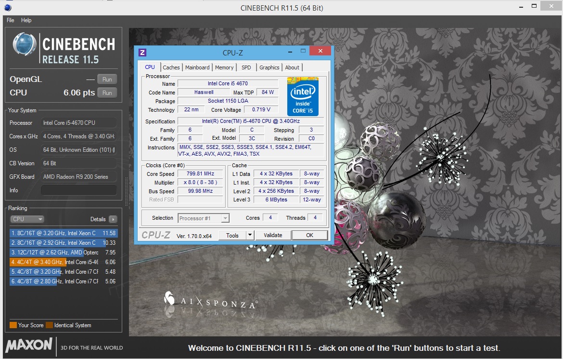This screenshot has width=563, height=359.
Task: Click the MAXON logo at bottom left
Action: [x=29, y=345]
